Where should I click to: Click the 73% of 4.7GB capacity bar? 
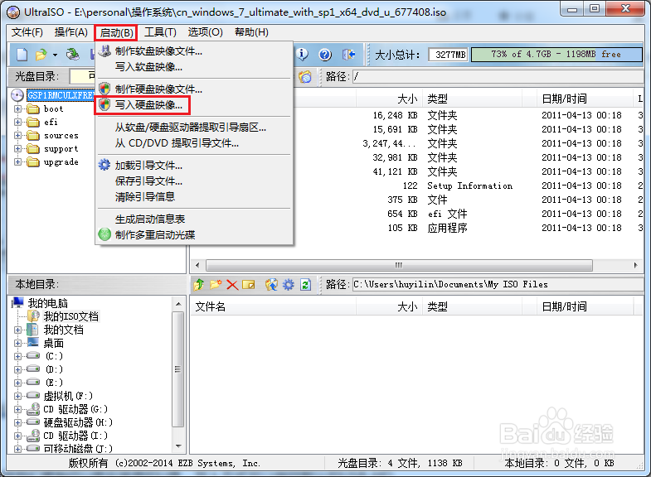556,55
